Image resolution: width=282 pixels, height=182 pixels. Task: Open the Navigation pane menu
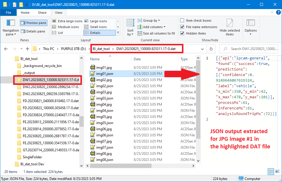(x=11, y=28)
